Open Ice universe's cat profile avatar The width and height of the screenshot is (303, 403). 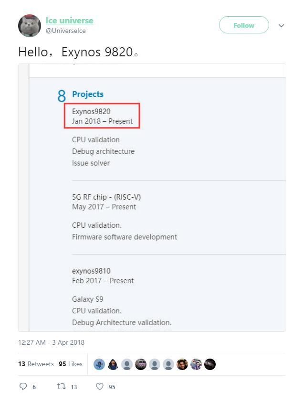pyautogui.click(x=30, y=26)
